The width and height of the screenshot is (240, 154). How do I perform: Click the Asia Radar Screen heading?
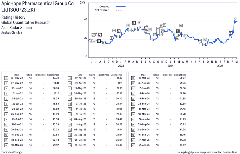tap(17, 28)
